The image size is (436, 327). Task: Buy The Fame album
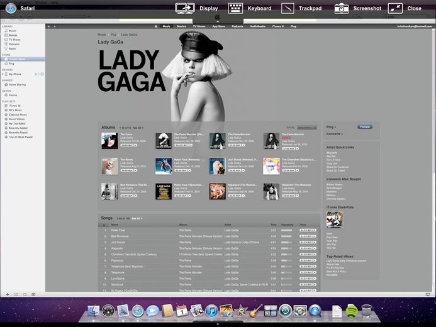click(127, 145)
